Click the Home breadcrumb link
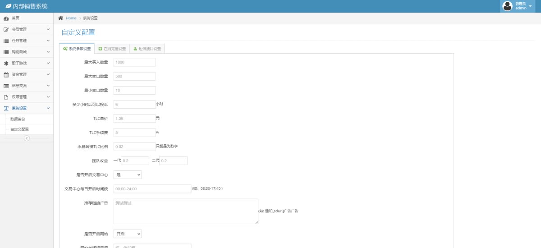Screen dimensions: 541x248 coord(71,18)
